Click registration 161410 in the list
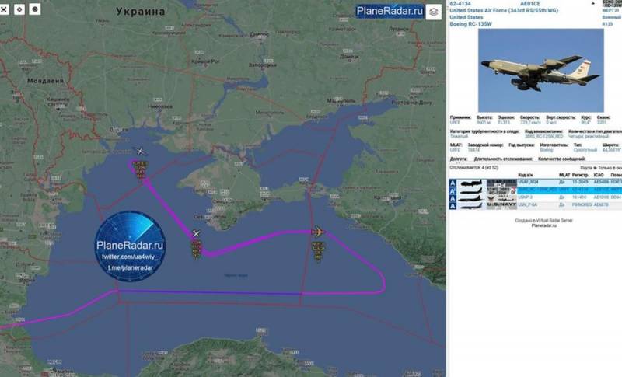Image resolution: width=622 pixels, height=377 pixels. click(579, 197)
